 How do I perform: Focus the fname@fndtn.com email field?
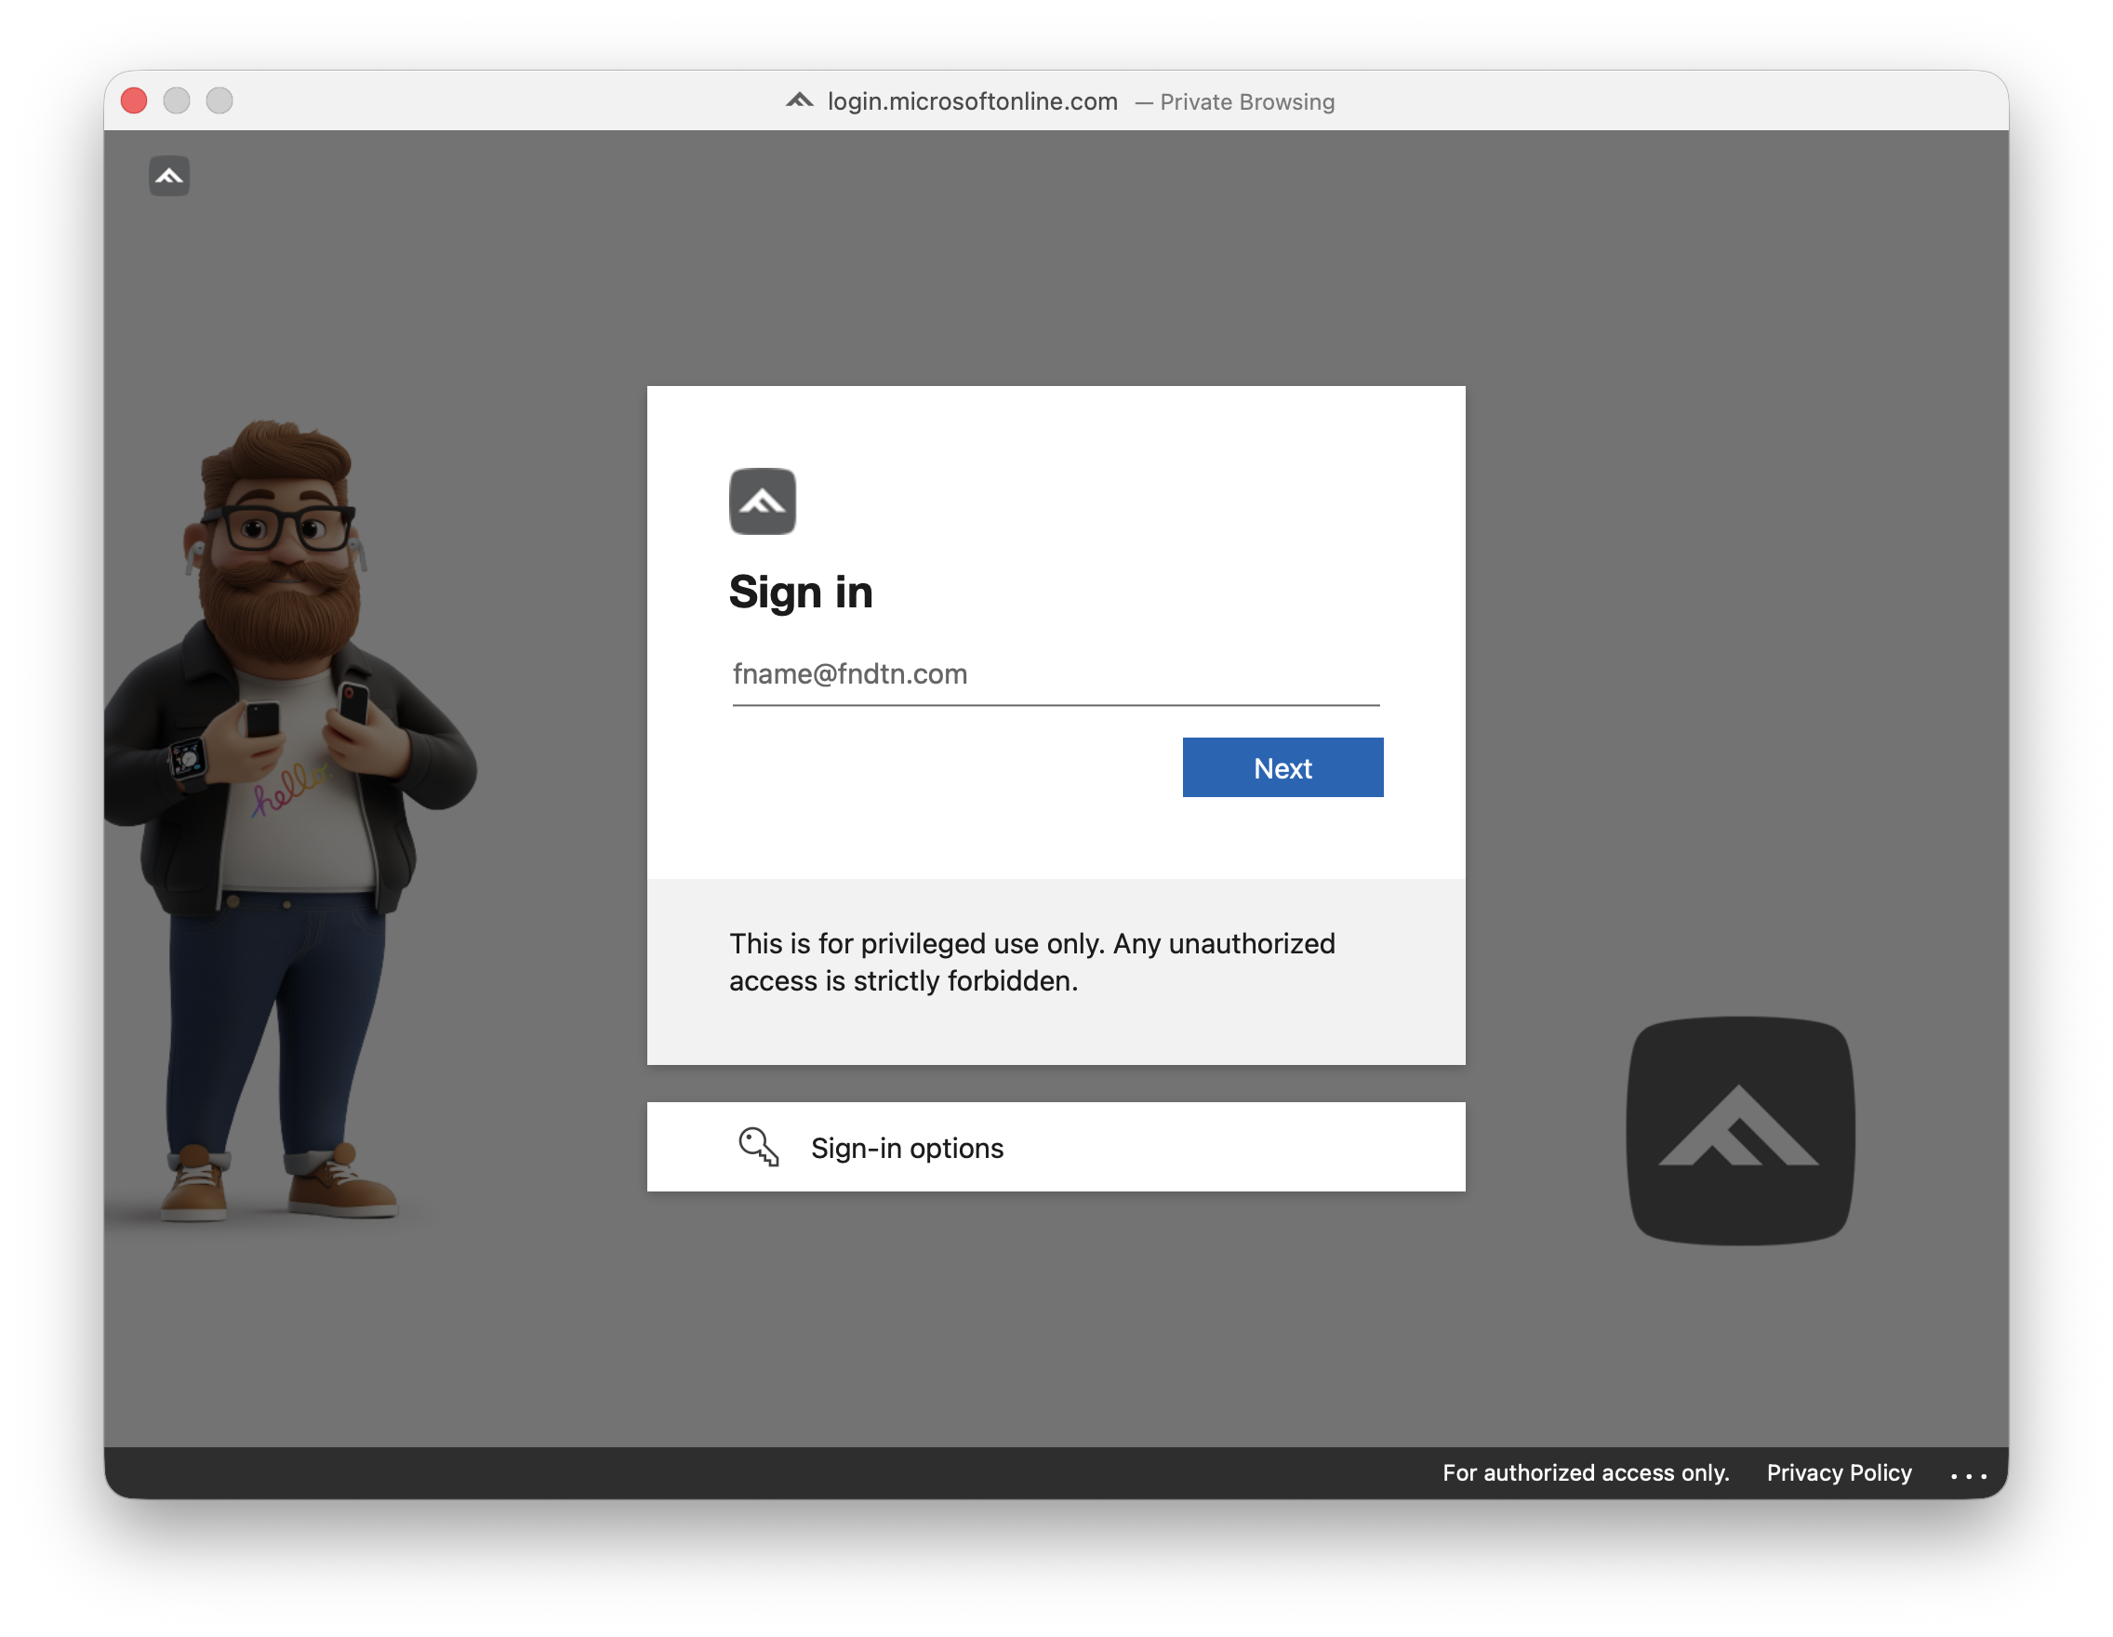(x=1055, y=674)
